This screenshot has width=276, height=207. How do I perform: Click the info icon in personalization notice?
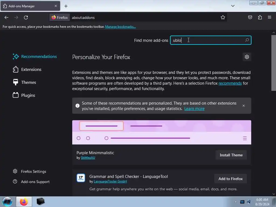pyautogui.click(x=77, y=106)
